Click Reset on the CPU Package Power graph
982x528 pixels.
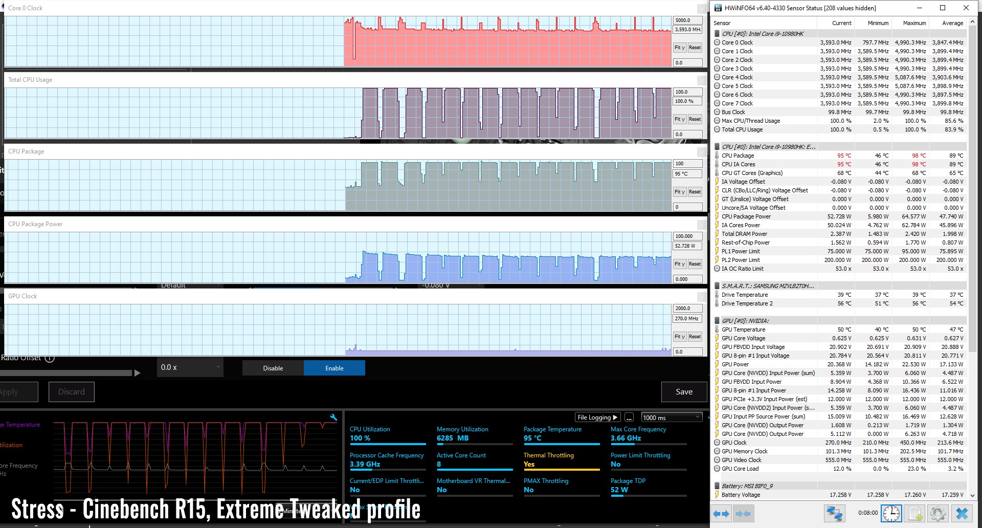click(x=695, y=264)
